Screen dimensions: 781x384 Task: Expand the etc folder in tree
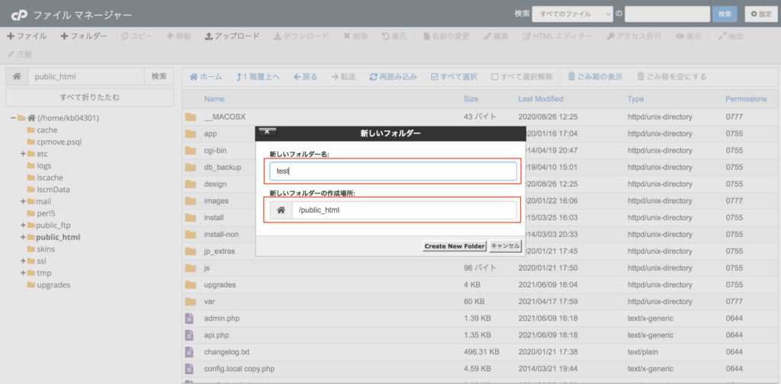coord(23,154)
